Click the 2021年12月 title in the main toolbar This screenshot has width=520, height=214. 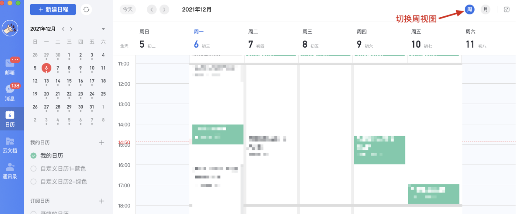[x=197, y=9]
